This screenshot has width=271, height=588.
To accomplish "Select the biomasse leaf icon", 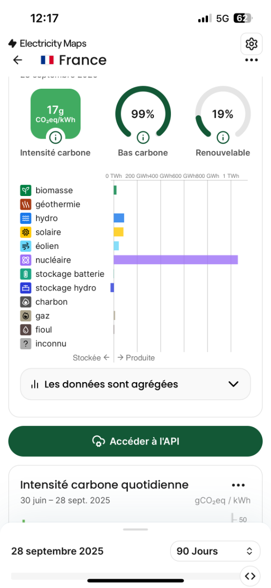I will point(26,190).
